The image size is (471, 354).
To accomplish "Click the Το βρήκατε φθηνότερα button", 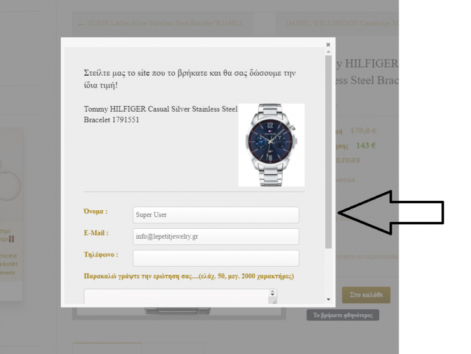I will [x=343, y=315].
